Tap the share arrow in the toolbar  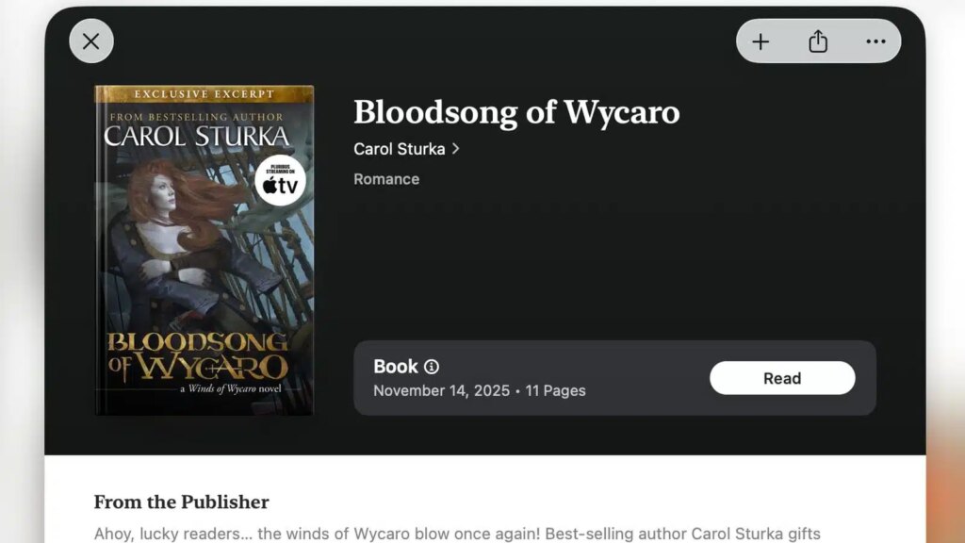(817, 41)
